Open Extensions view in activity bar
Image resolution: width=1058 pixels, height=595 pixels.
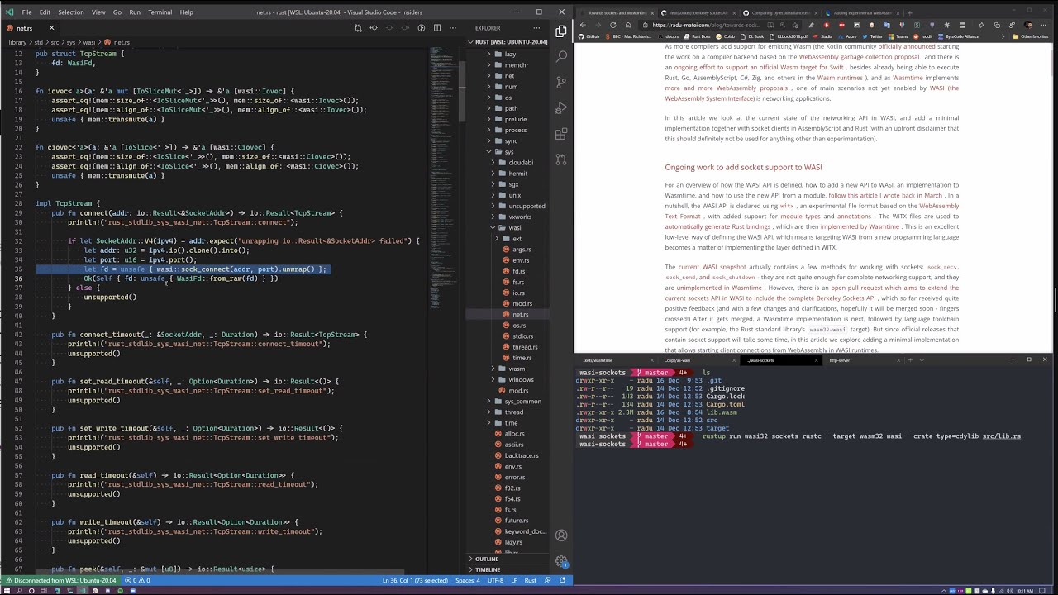[x=561, y=133]
